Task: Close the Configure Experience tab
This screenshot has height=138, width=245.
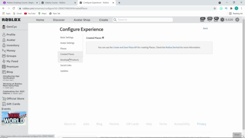Action: click(113, 3)
